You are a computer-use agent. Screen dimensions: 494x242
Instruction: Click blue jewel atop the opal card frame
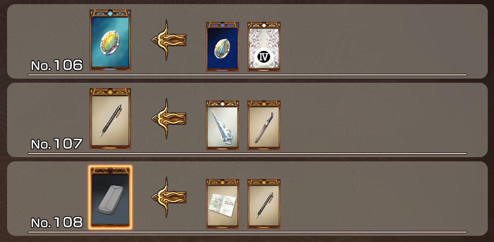pyautogui.click(x=110, y=14)
